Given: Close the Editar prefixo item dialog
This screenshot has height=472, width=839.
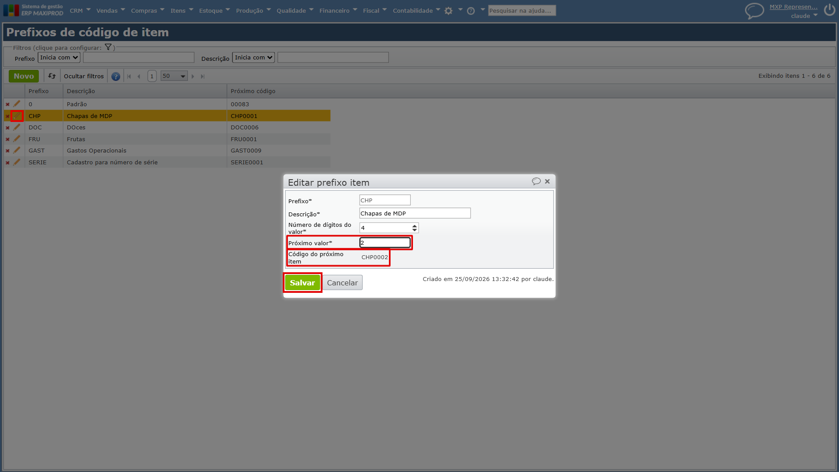Looking at the screenshot, I should pos(547,181).
